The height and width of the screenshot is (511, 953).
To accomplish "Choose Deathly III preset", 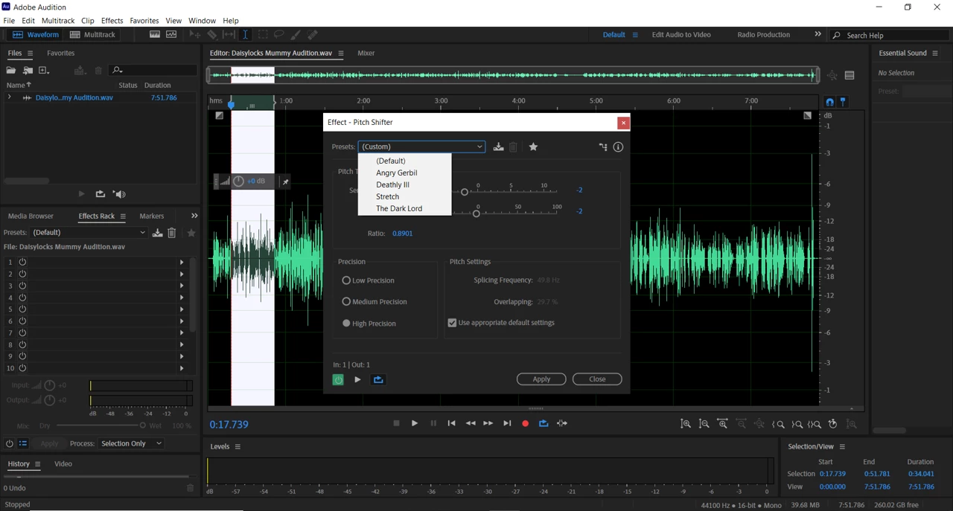I will (x=393, y=184).
